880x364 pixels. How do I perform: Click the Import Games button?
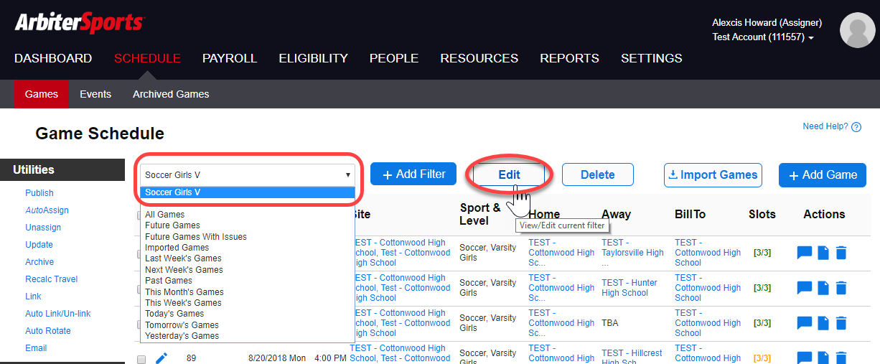713,174
